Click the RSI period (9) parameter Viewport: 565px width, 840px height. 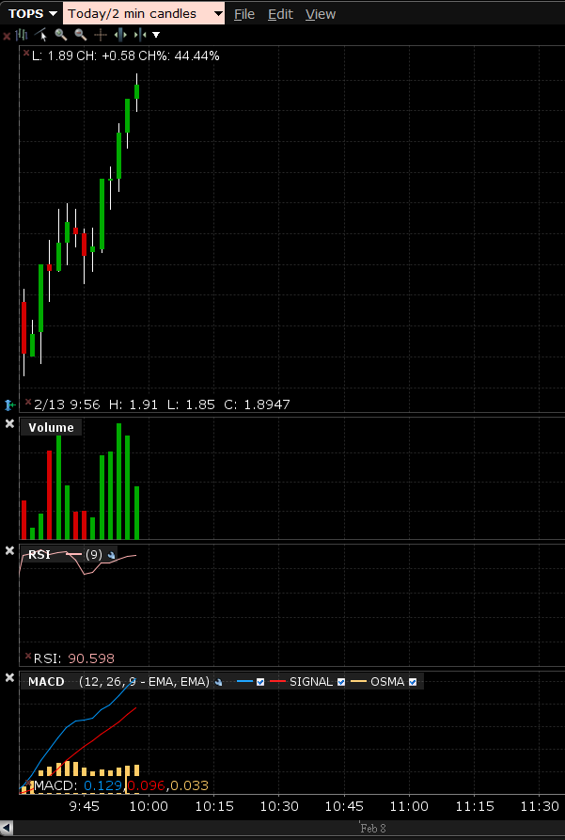(x=94, y=554)
